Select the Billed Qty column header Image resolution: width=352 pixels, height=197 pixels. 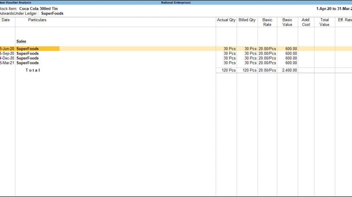pyautogui.click(x=247, y=20)
